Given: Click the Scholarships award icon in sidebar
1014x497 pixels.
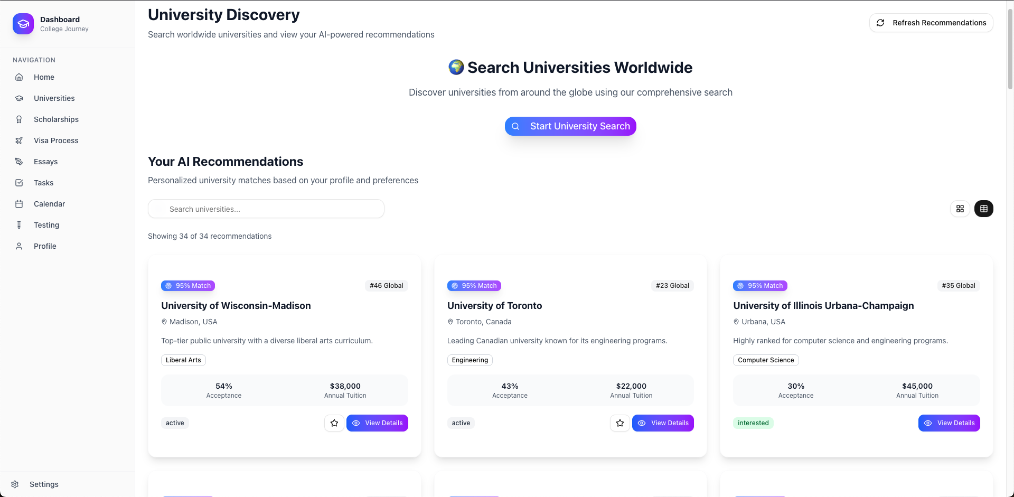Looking at the screenshot, I should (19, 119).
